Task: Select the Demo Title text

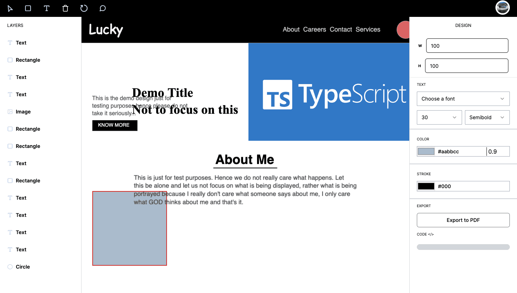Action: pyautogui.click(x=163, y=93)
